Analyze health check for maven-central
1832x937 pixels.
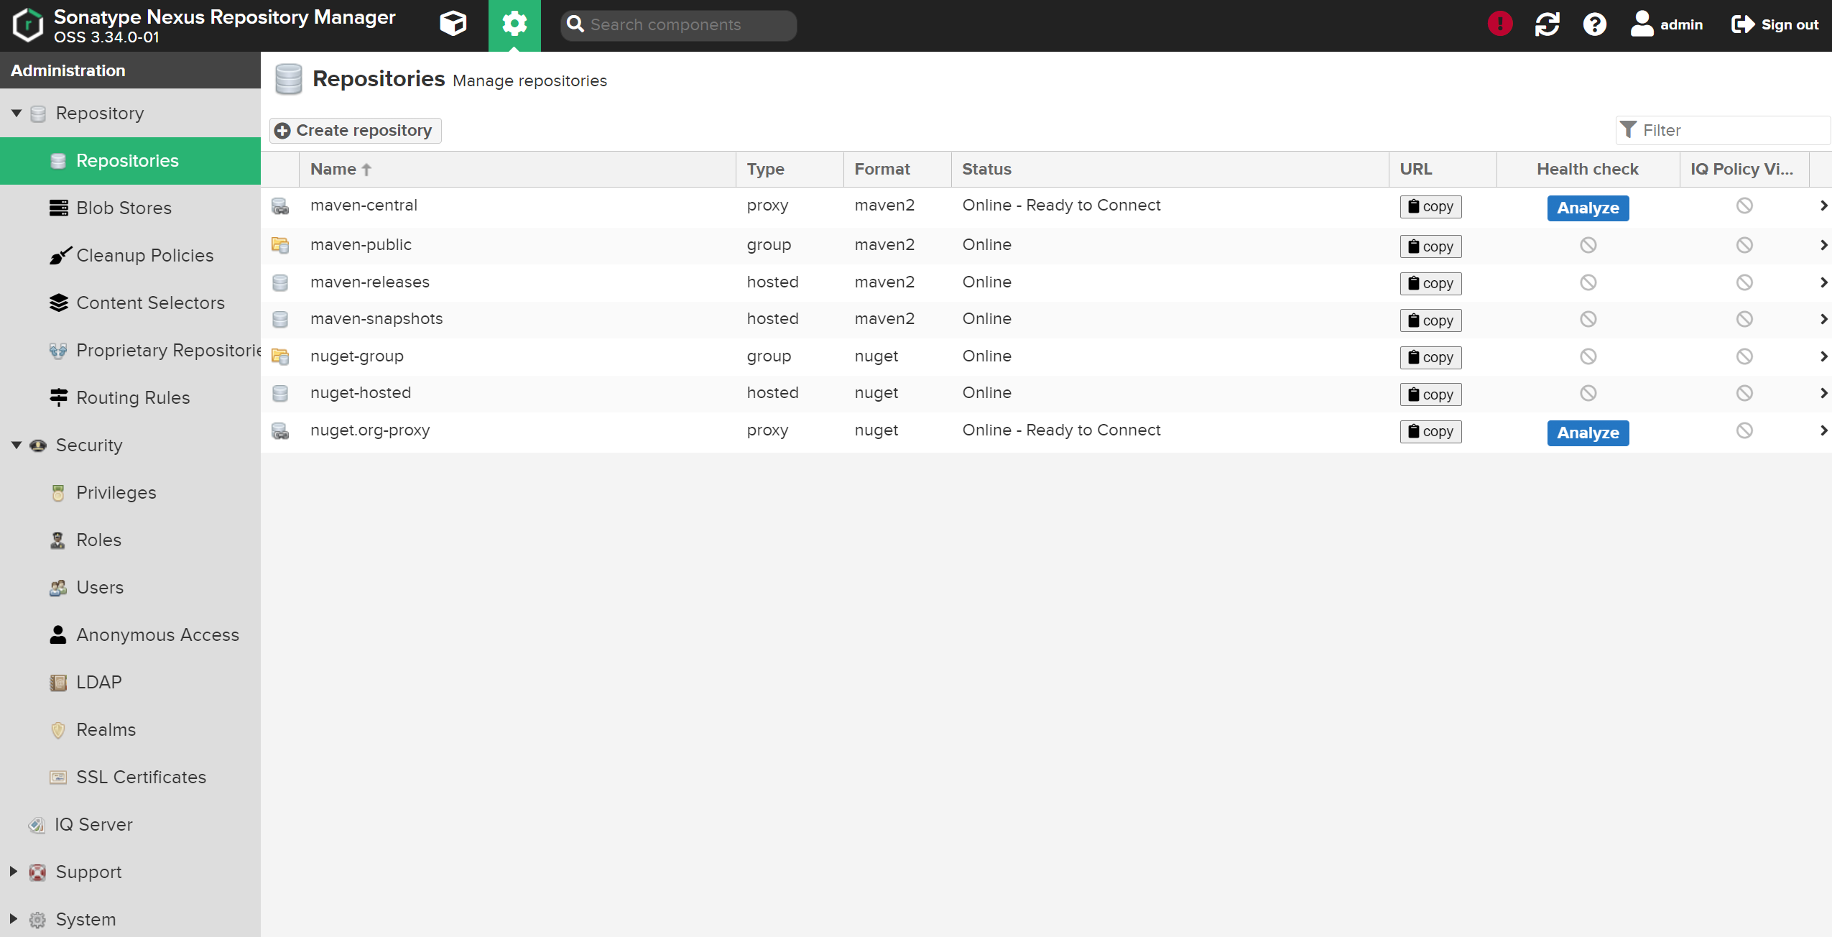[x=1588, y=208]
